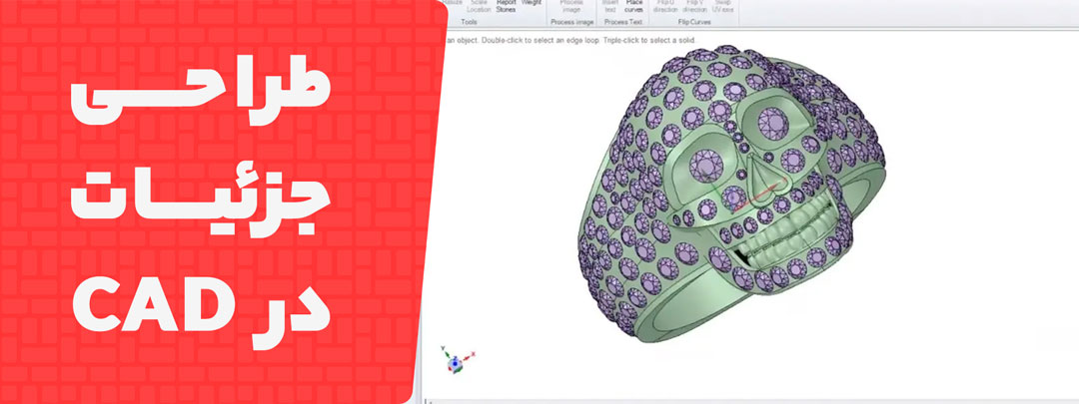The width and height of the screenshot is (1079, 404).
Task: Select the Swap UV axis tool
Action: [x=722, y=5]
